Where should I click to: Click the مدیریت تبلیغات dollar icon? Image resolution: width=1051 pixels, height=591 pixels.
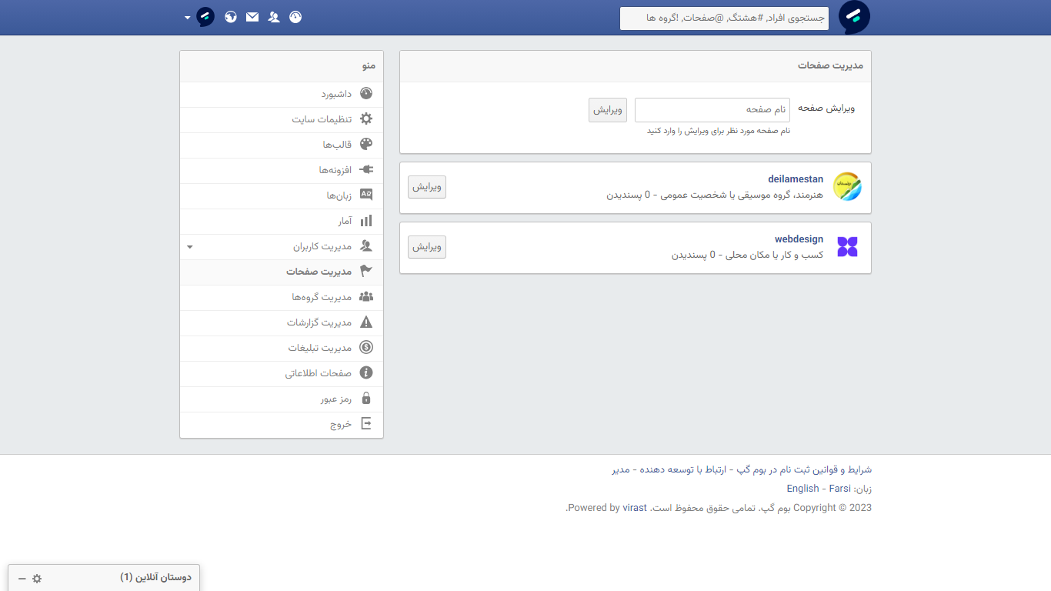366,348
